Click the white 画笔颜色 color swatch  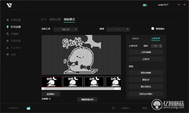[153, 29]
